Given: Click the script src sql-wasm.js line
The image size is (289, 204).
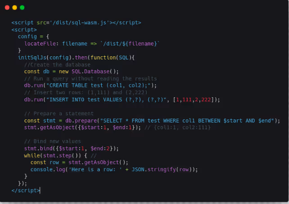Looking at the screenshot, I should (x=76, y=23).
